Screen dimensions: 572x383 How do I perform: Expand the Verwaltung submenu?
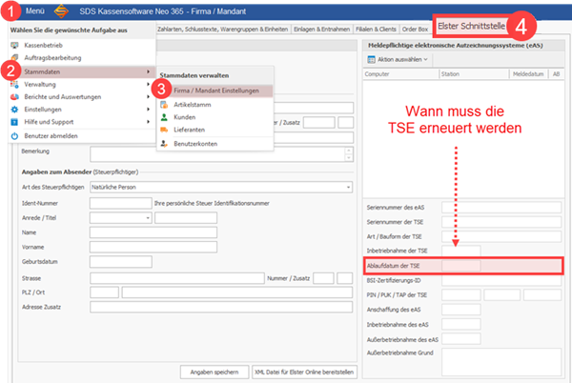point(78,84)
